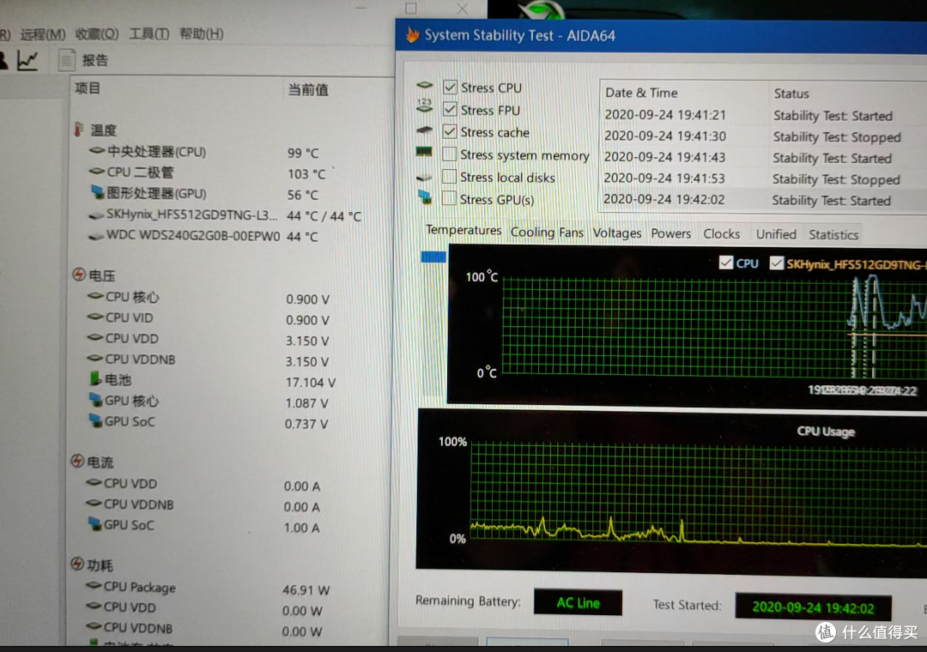Switch to the Statistics tab

833,235
